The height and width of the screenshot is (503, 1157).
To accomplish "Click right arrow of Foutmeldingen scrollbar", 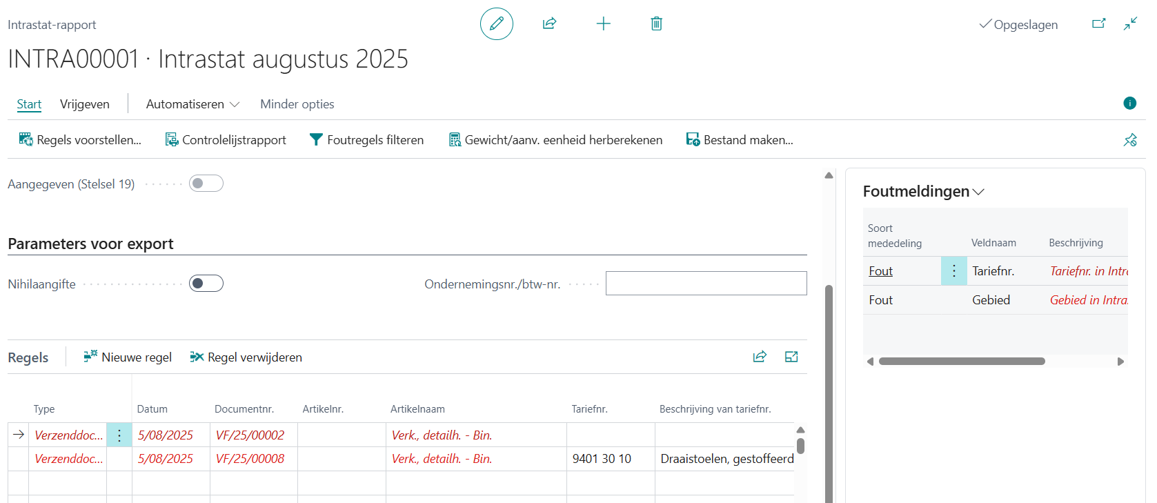I will pos(1121,362).
